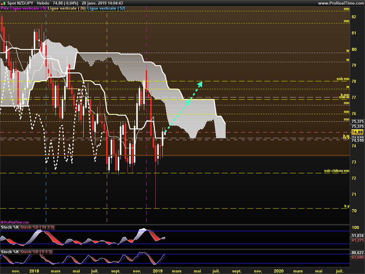The height and width of the screenshot is (274, 365).
Task: Click the ssb mn level label
Action: click(343, 79)
